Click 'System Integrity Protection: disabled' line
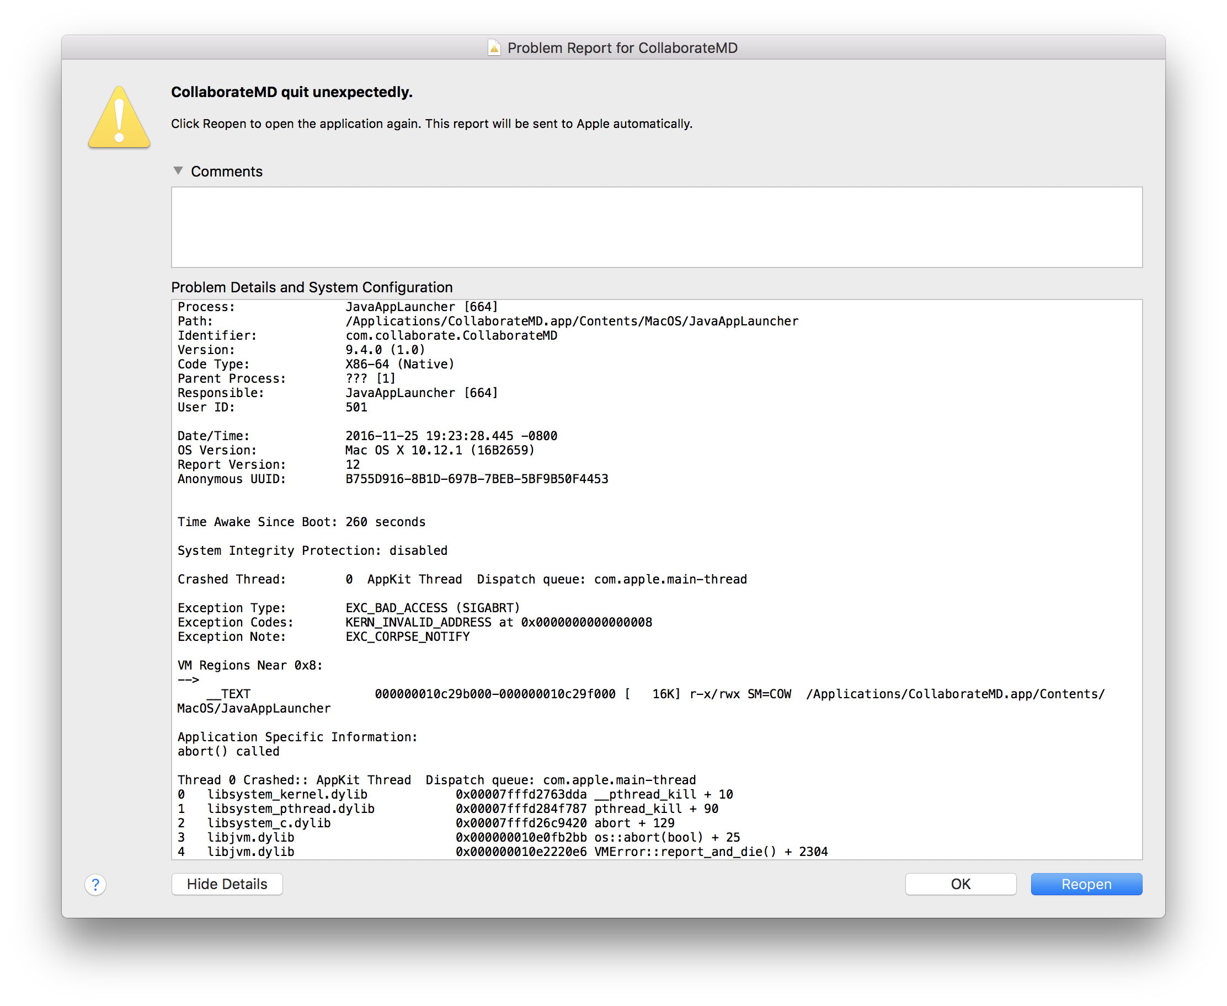1227x1006 pixels. [x=312, y=550]
